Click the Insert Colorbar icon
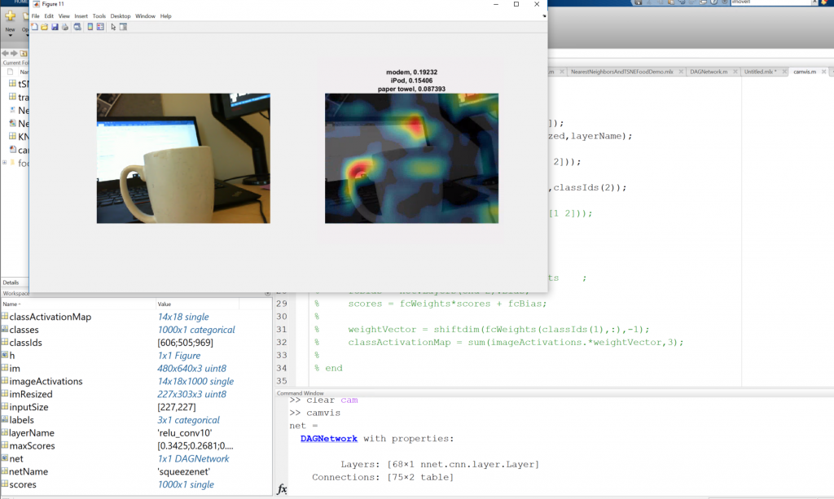The image size is (834, 499). click(90, 27)
